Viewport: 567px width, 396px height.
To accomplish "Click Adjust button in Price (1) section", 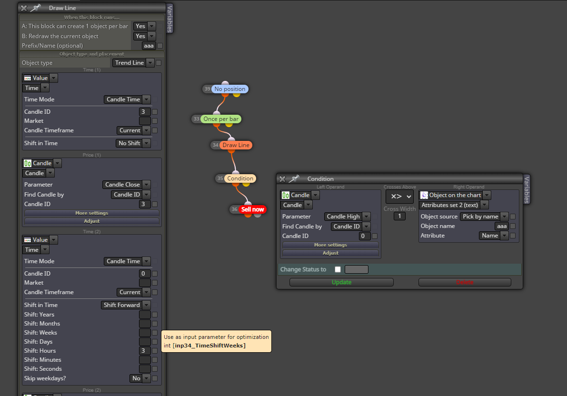I will tap(91, 221).
